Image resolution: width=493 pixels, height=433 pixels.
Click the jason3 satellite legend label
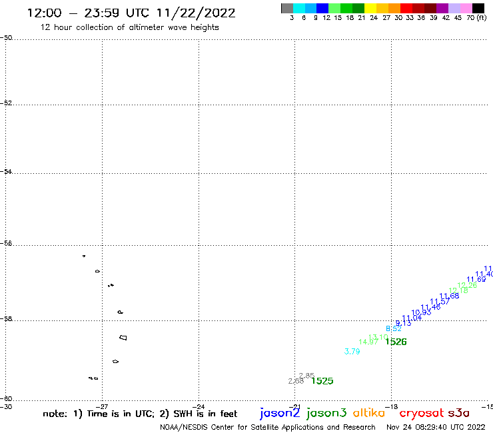tap(326, 413)
